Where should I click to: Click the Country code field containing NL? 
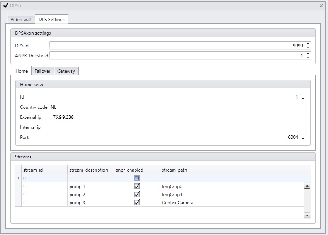pyautogui.click(x=177, y=107)
